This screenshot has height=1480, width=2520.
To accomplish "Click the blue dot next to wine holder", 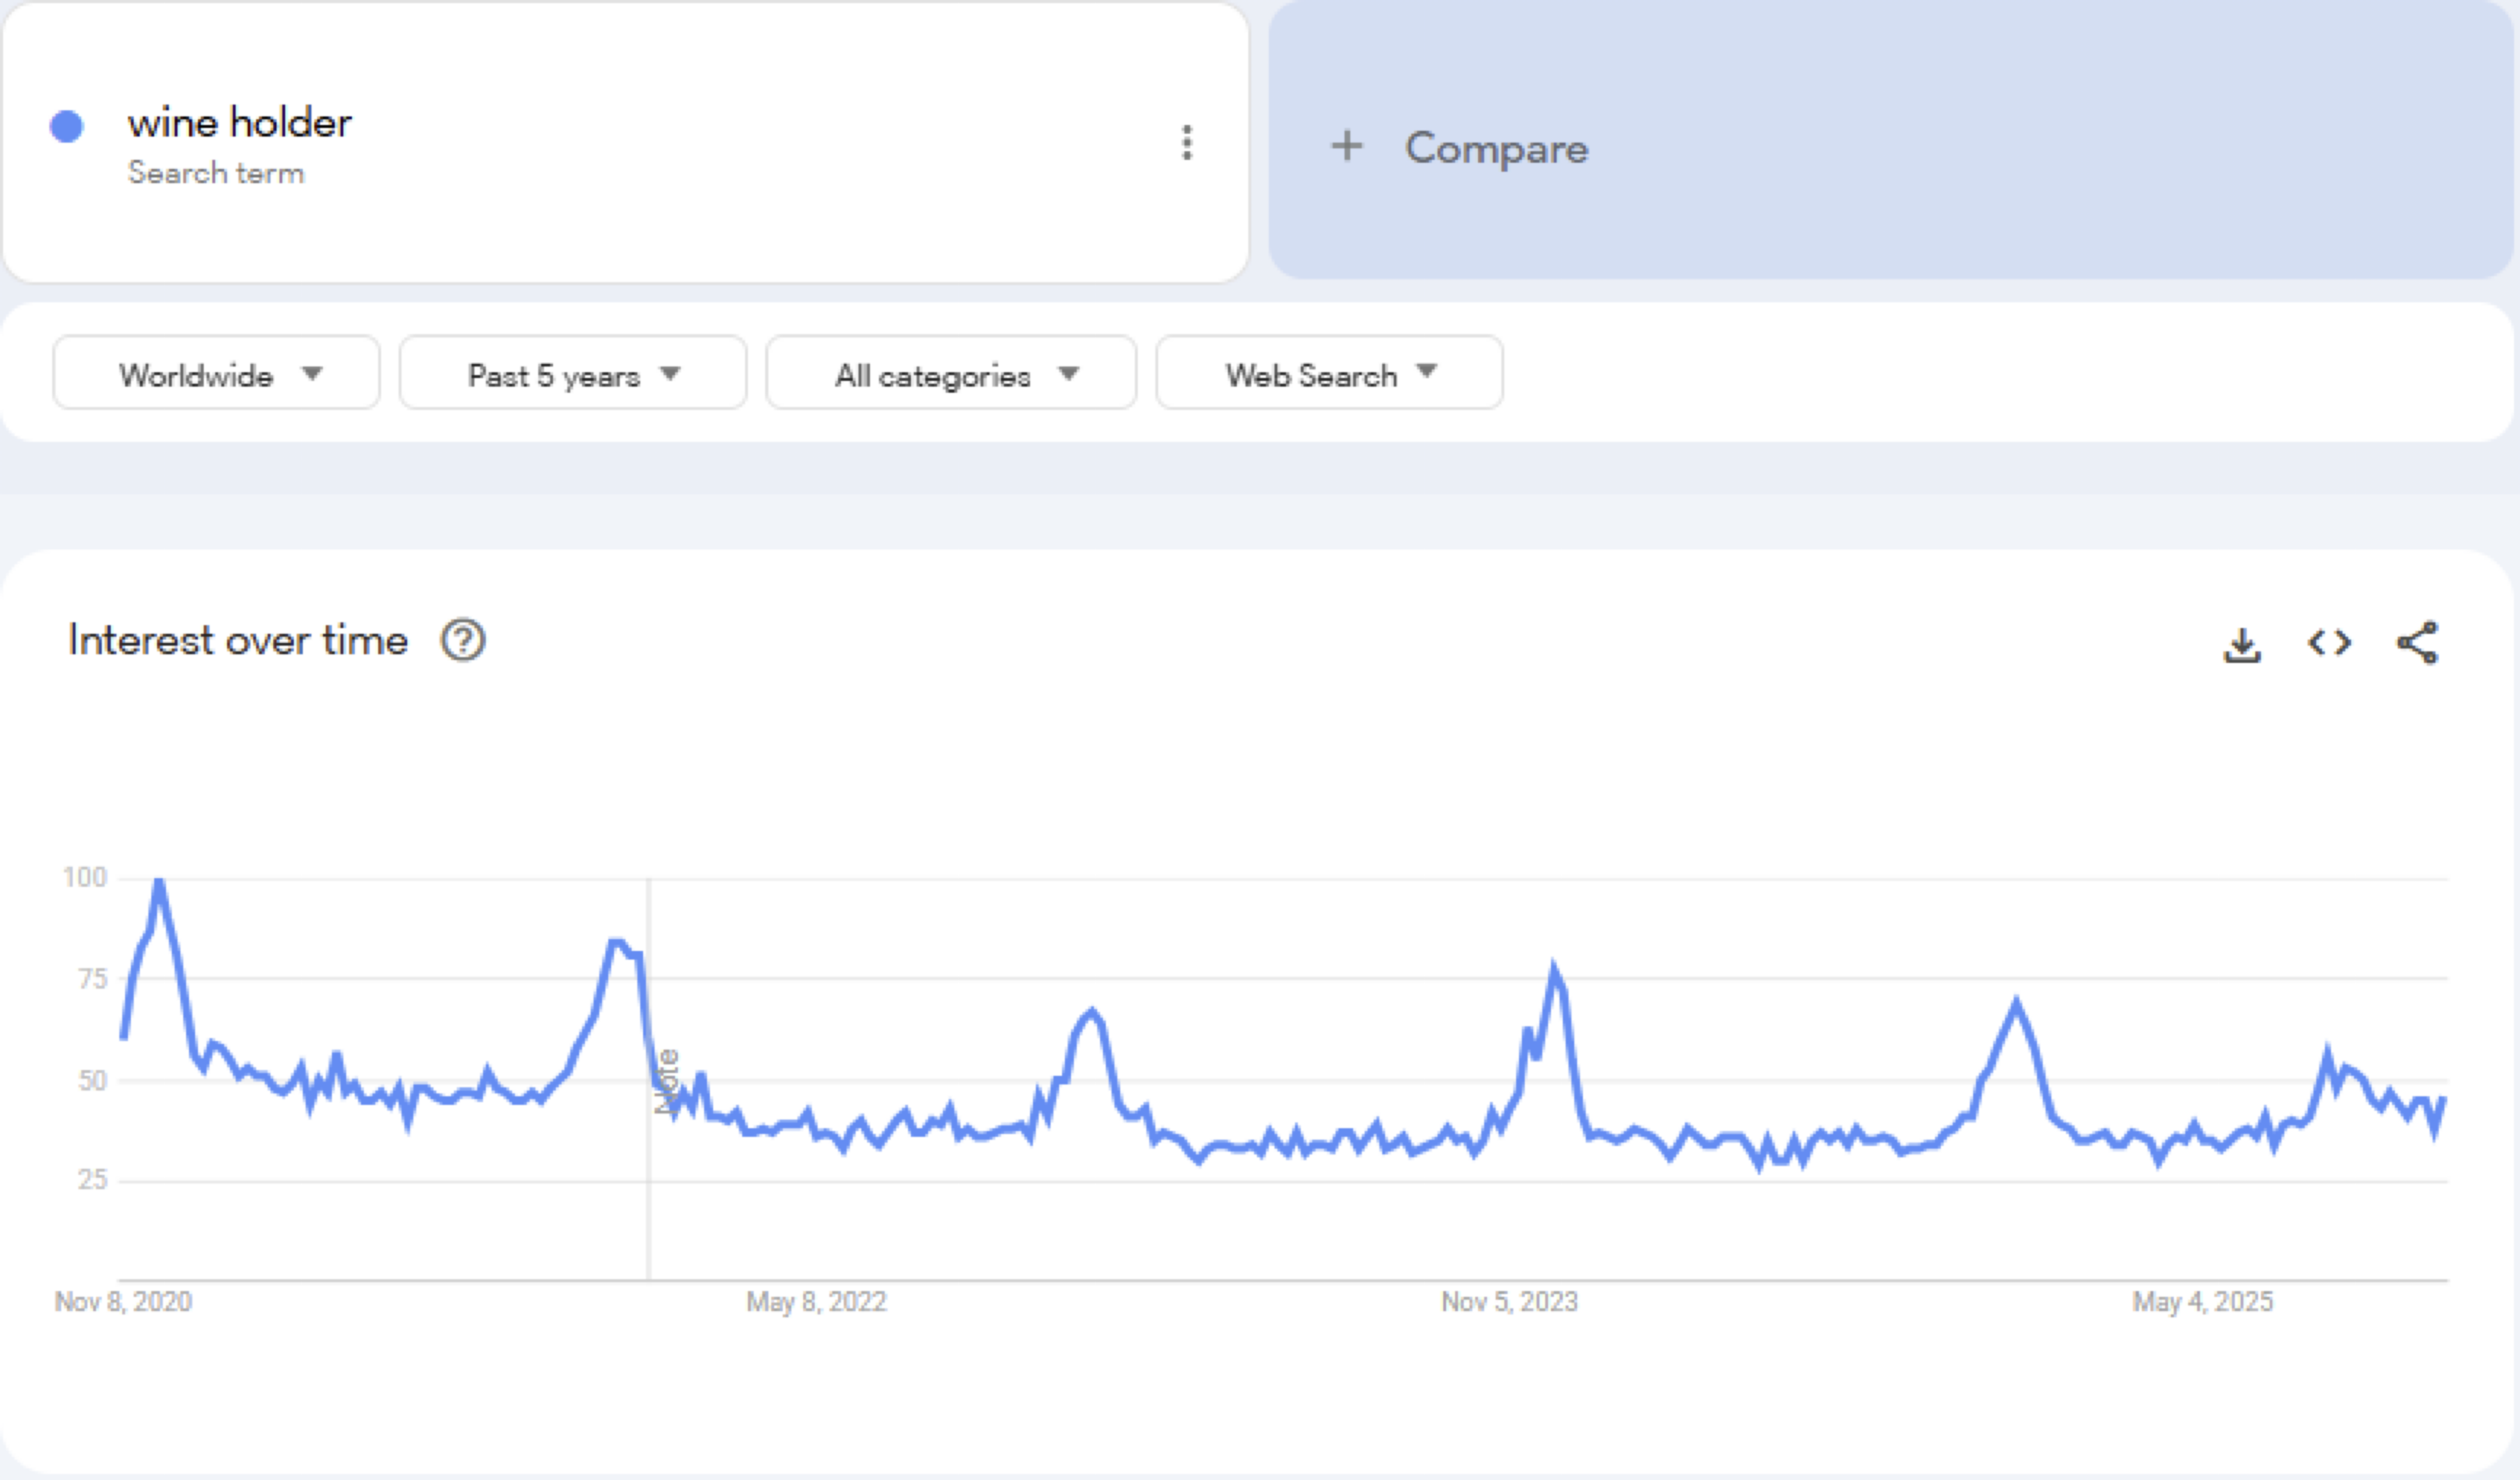I will tap(67, 126).
